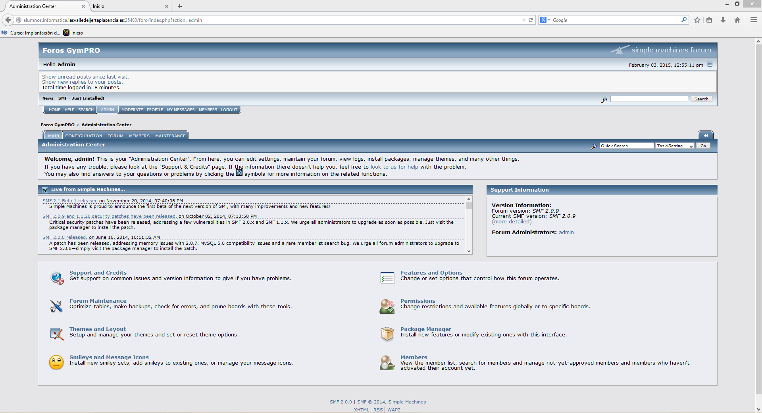This screenshot has height=413, width=762.
Task: Click the Go button for quick search
Action: pos(703,146)
